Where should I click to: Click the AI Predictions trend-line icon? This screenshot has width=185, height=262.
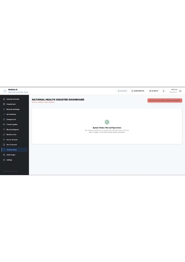(4, 114)
